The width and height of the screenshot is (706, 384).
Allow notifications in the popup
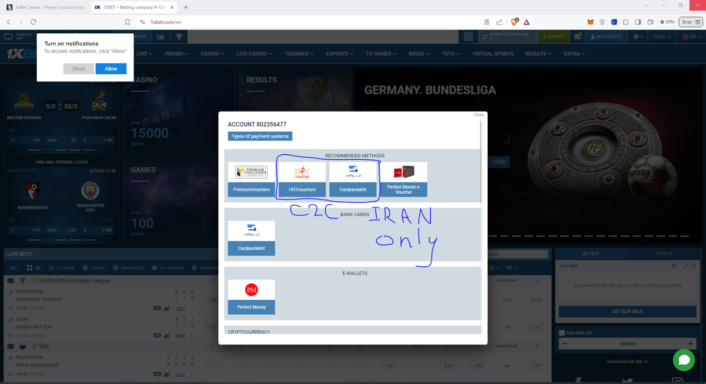111,69
